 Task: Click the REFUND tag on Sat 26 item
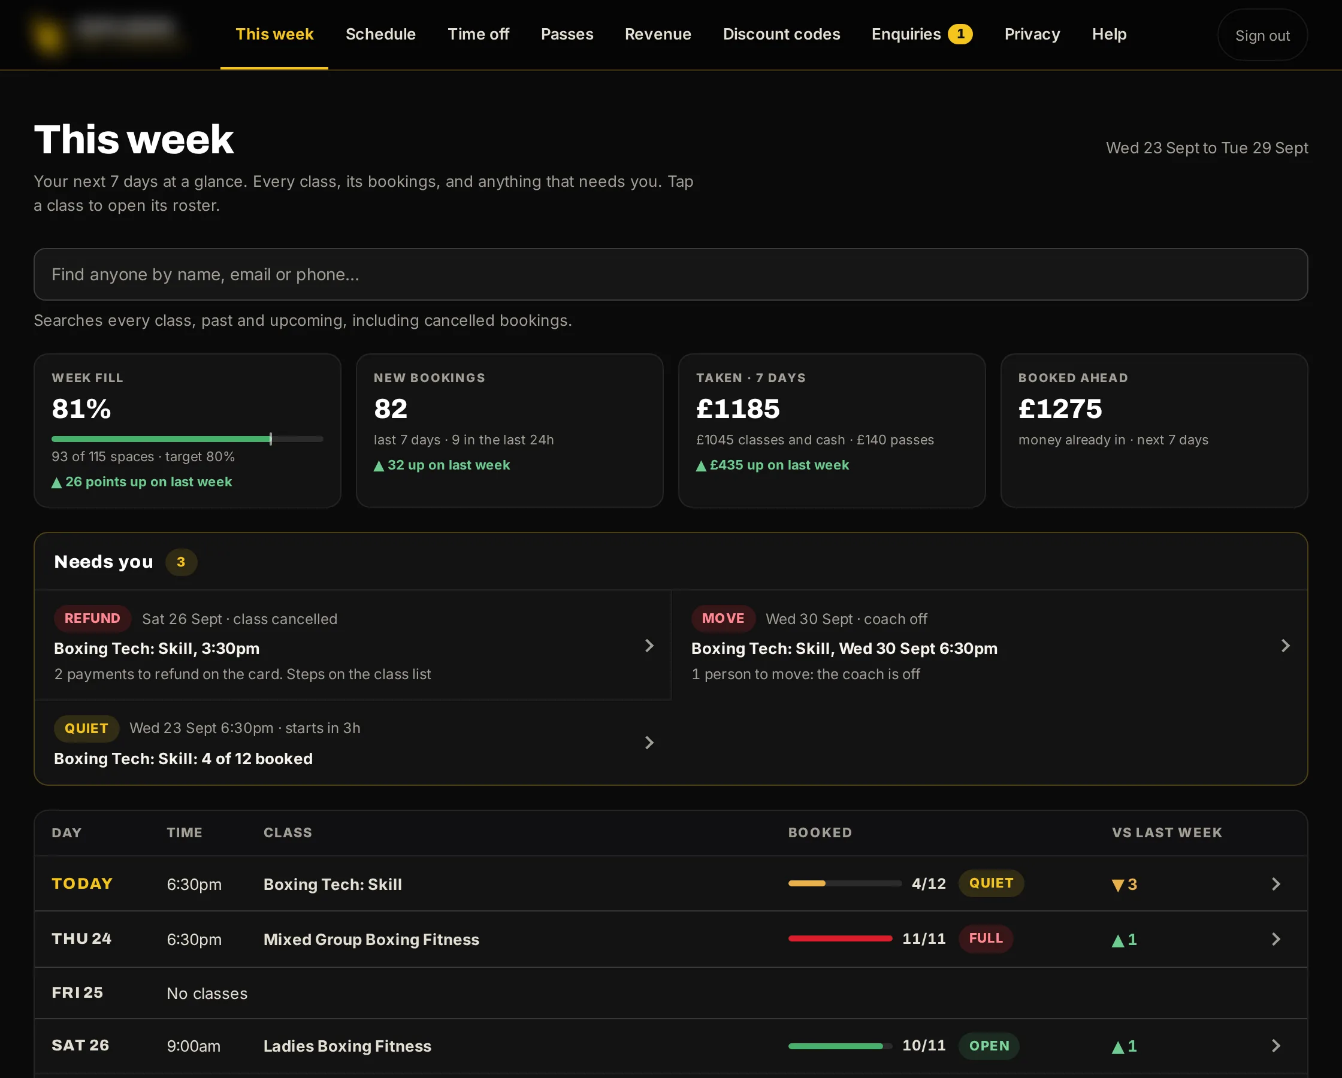click(x=92, y=619)
